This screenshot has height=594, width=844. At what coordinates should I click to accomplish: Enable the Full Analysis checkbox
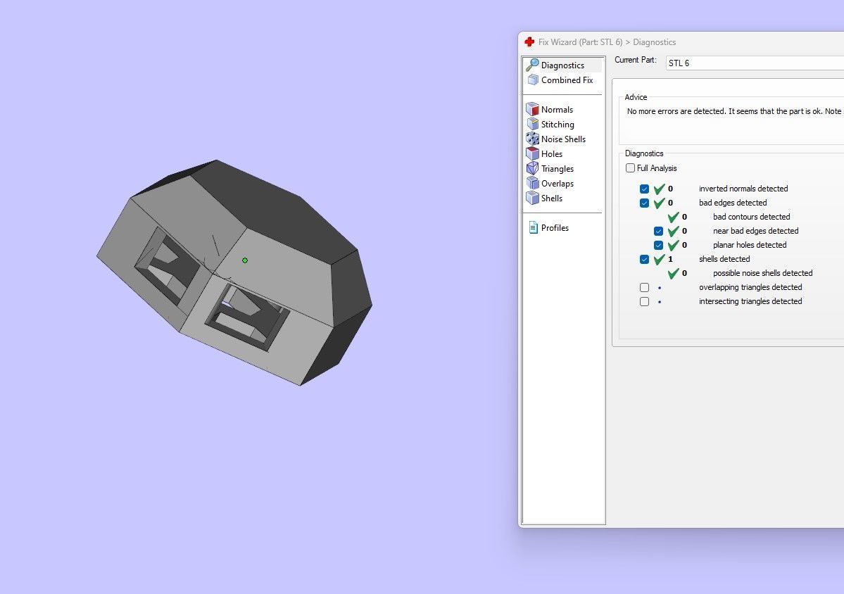coord(630,168)
